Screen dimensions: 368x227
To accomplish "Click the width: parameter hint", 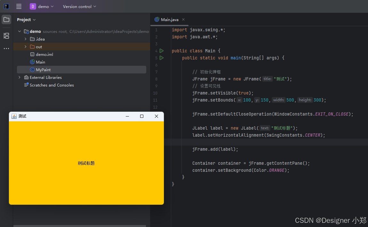I will 279,100.
